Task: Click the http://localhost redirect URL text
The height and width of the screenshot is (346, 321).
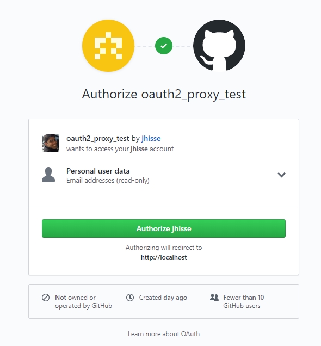Action: [x=164, y=257]
